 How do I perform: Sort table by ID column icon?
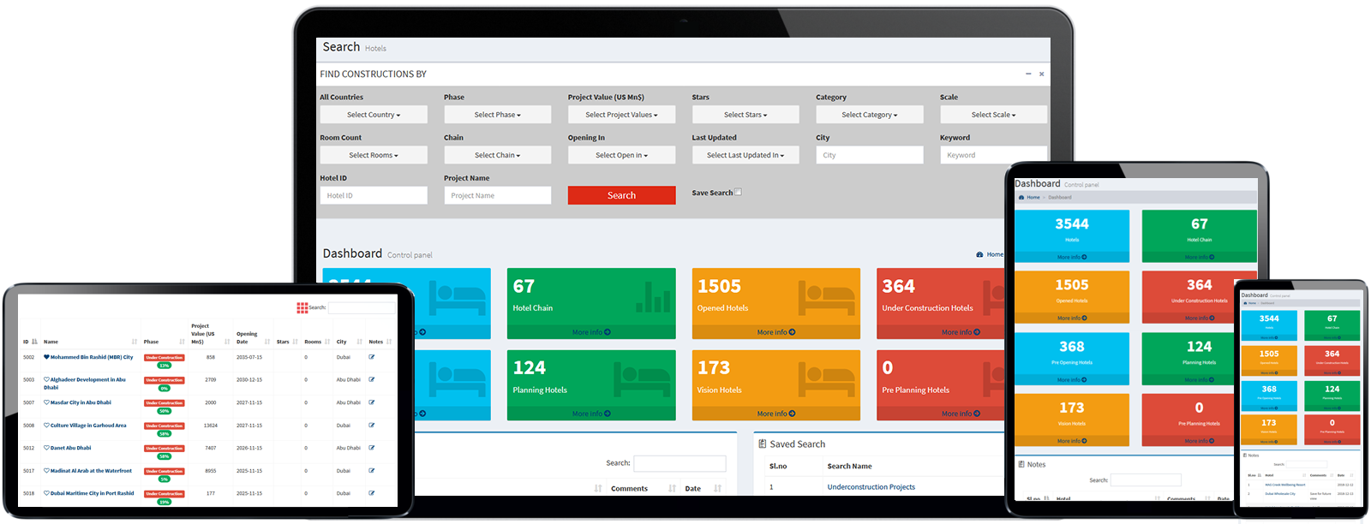click(x=34, y=342)
